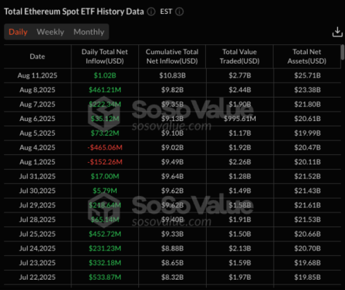Image resolution: width=345 pixels, height=290 pixels.
Task: Click the -$152.26M outflow value
Action: click(x=105, y=162)
